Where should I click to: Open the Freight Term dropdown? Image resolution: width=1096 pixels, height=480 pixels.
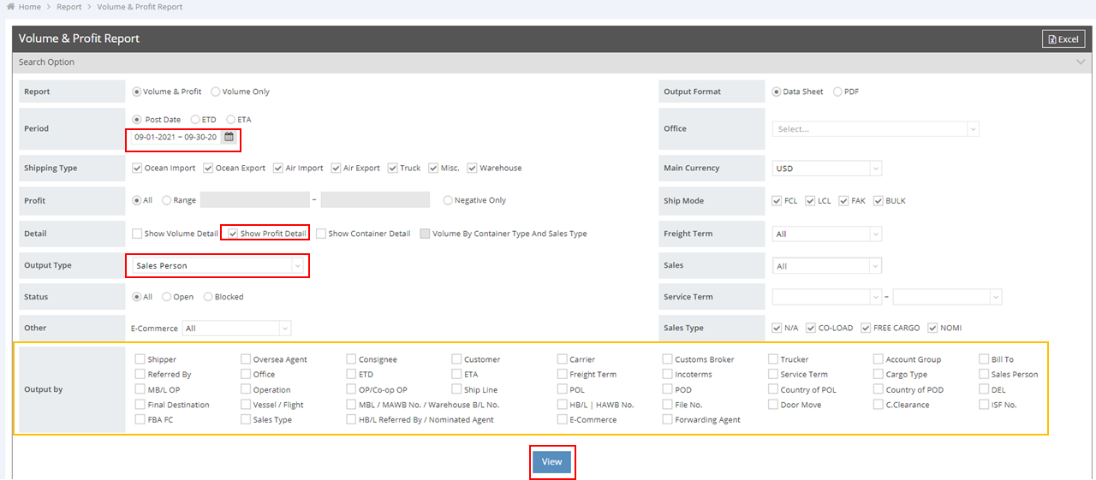(x=826, y=234)
